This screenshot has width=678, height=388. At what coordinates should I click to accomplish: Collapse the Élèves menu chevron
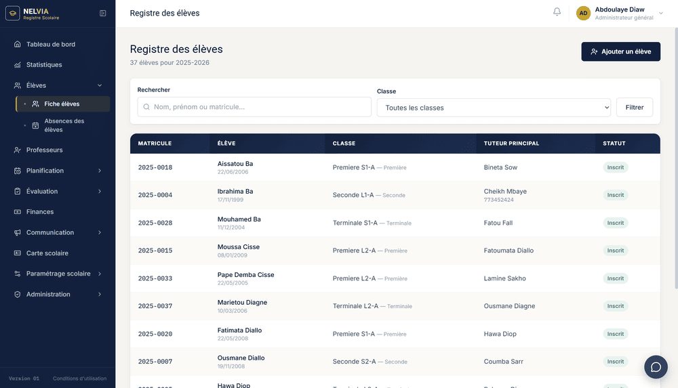[100, 85]
